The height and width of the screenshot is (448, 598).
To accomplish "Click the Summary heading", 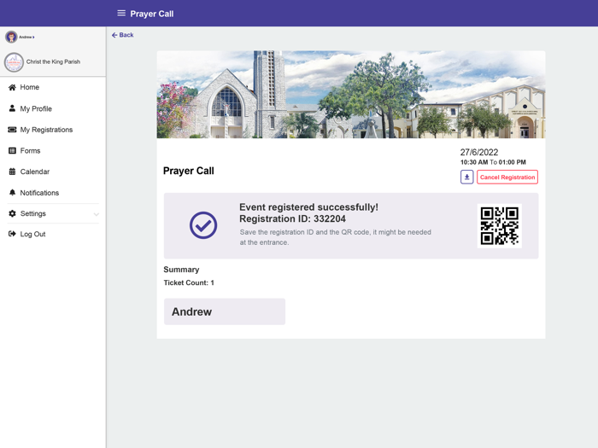I will point(181,270).
